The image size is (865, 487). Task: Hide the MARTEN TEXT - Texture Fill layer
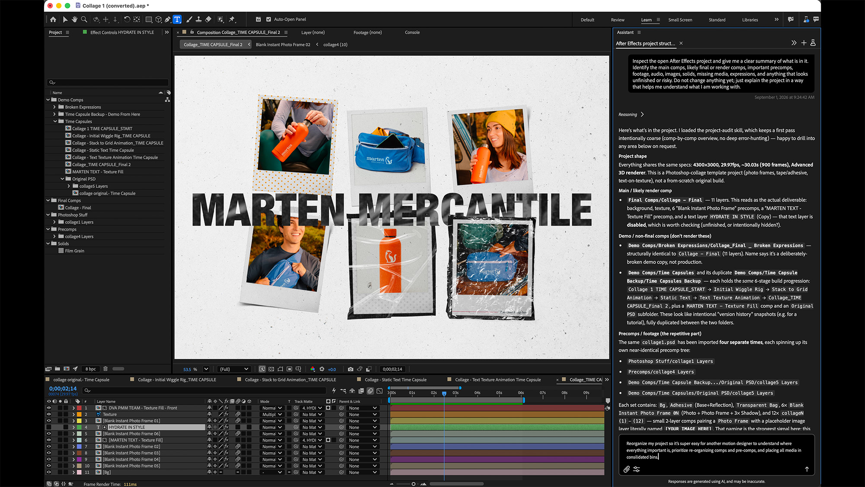48,440
